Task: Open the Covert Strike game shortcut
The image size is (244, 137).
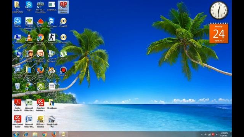Action: coord(40,7)
